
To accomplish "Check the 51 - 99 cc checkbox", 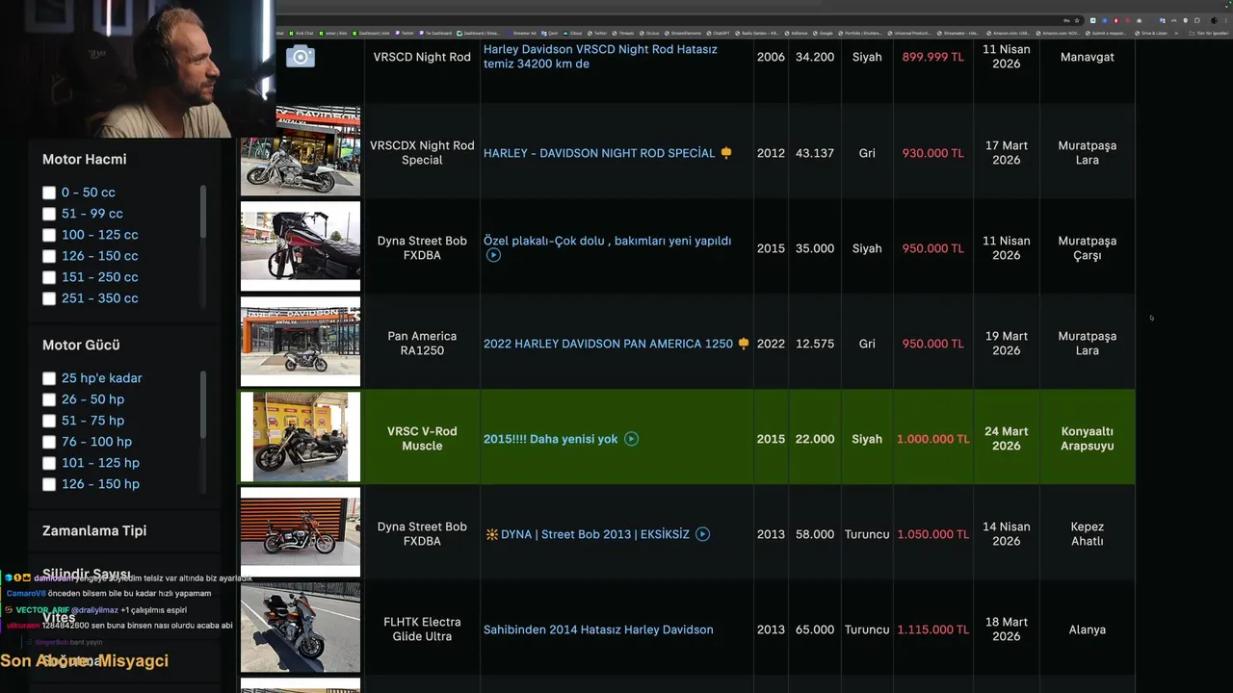I will click(49, 214).
